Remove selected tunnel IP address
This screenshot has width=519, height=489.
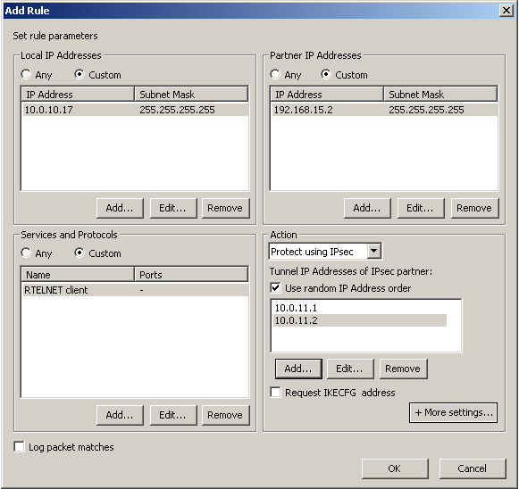403,369
